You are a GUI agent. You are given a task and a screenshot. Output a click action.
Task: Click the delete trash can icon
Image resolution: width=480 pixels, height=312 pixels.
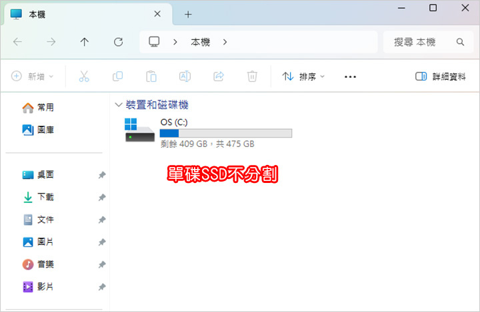252,77
